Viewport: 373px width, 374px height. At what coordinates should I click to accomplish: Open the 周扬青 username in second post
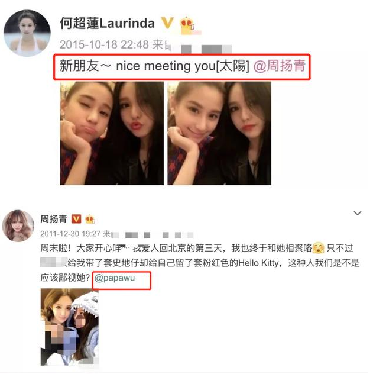(54, 219)
